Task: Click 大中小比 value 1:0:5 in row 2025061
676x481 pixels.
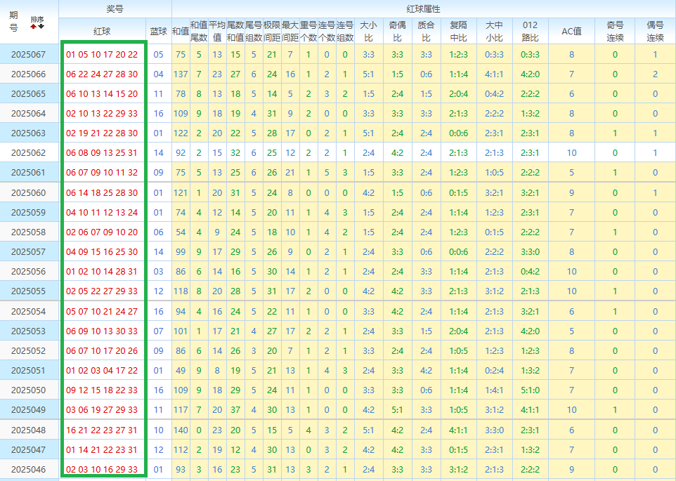Action: pyautogui.click(x=494, y=173)
